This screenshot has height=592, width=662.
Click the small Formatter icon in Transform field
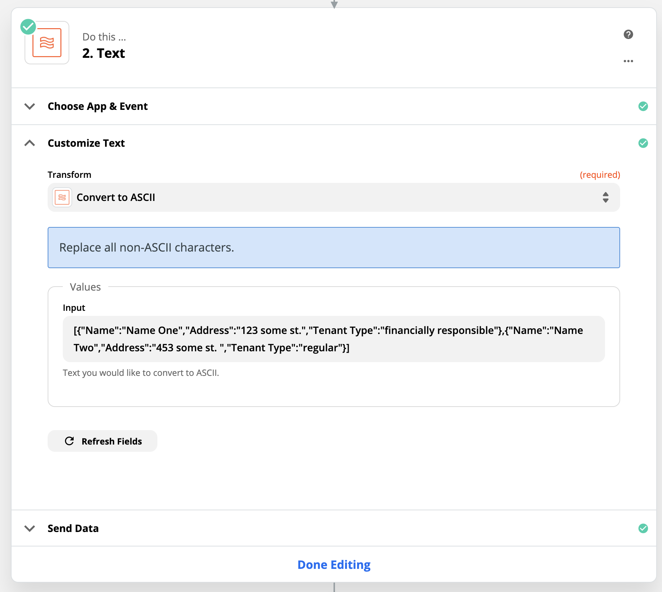pyautogui.click(x=62, y=197)
